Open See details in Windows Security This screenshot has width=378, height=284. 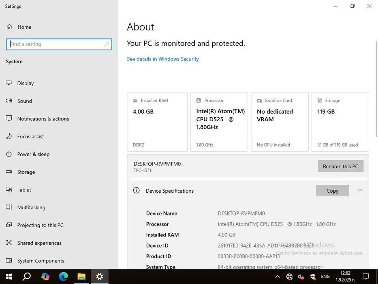click(163, 59)
